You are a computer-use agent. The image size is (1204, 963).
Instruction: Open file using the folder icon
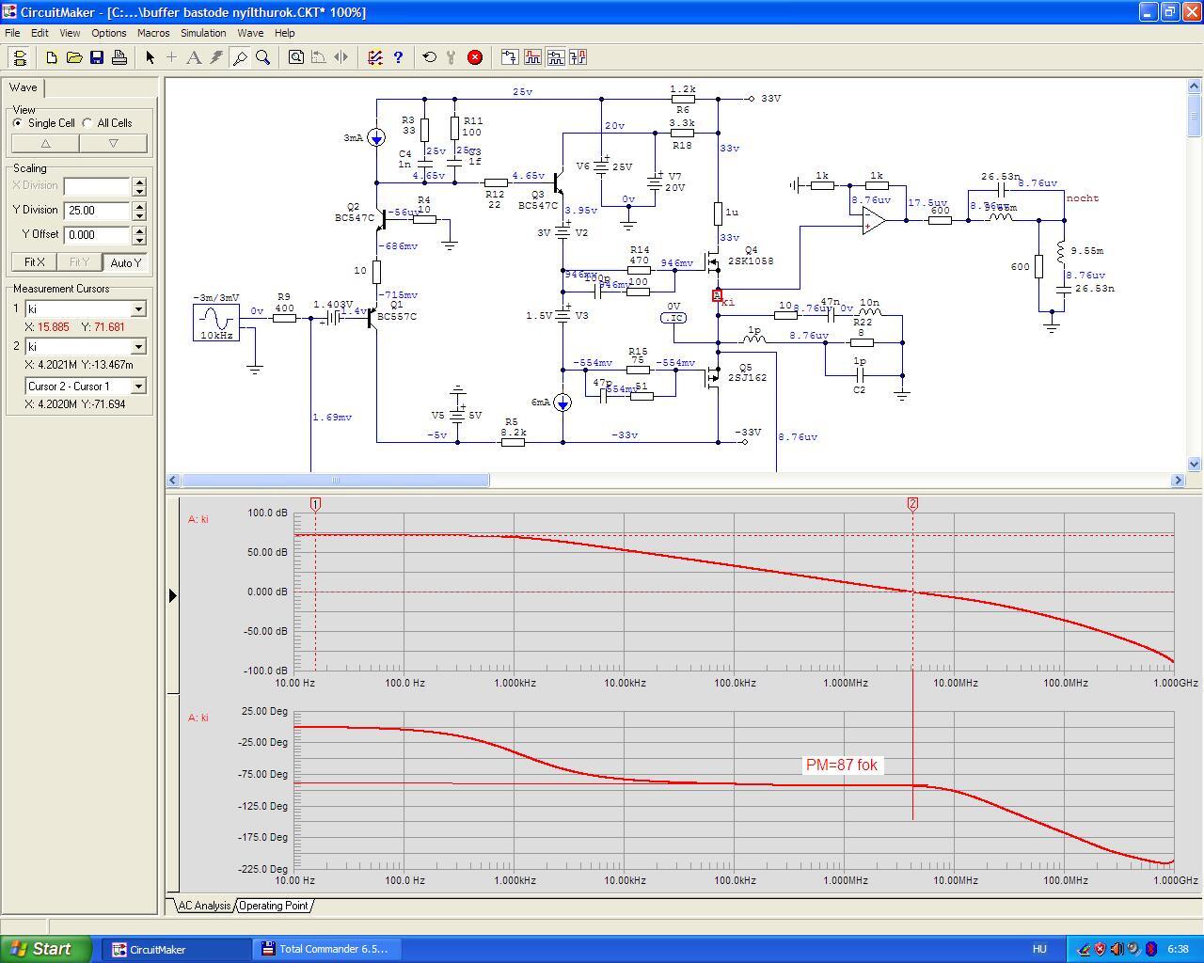[74, 57]
